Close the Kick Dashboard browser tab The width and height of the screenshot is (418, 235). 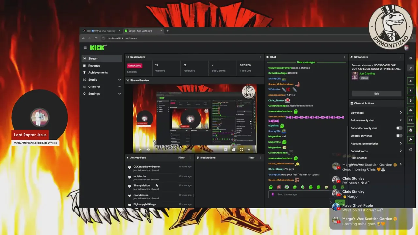tap(161, 31)
